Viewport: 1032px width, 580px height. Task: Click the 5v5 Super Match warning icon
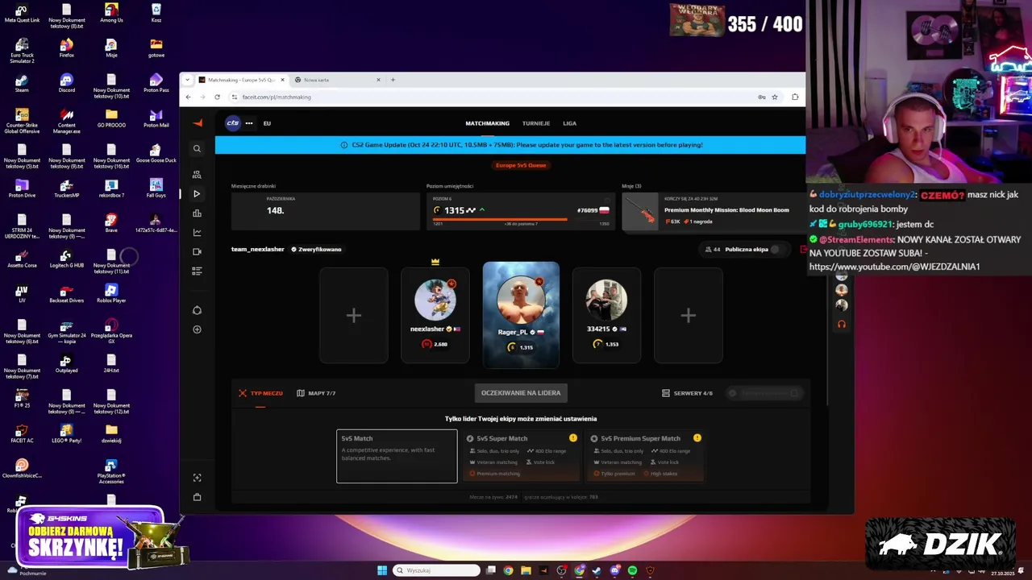click(x=573, y=438)
